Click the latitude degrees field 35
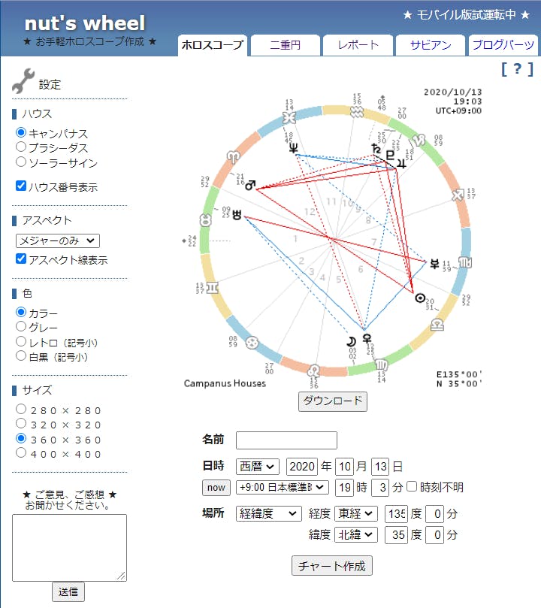The height and width of the screenshot is (608, 541). click(x=396, y=535)
